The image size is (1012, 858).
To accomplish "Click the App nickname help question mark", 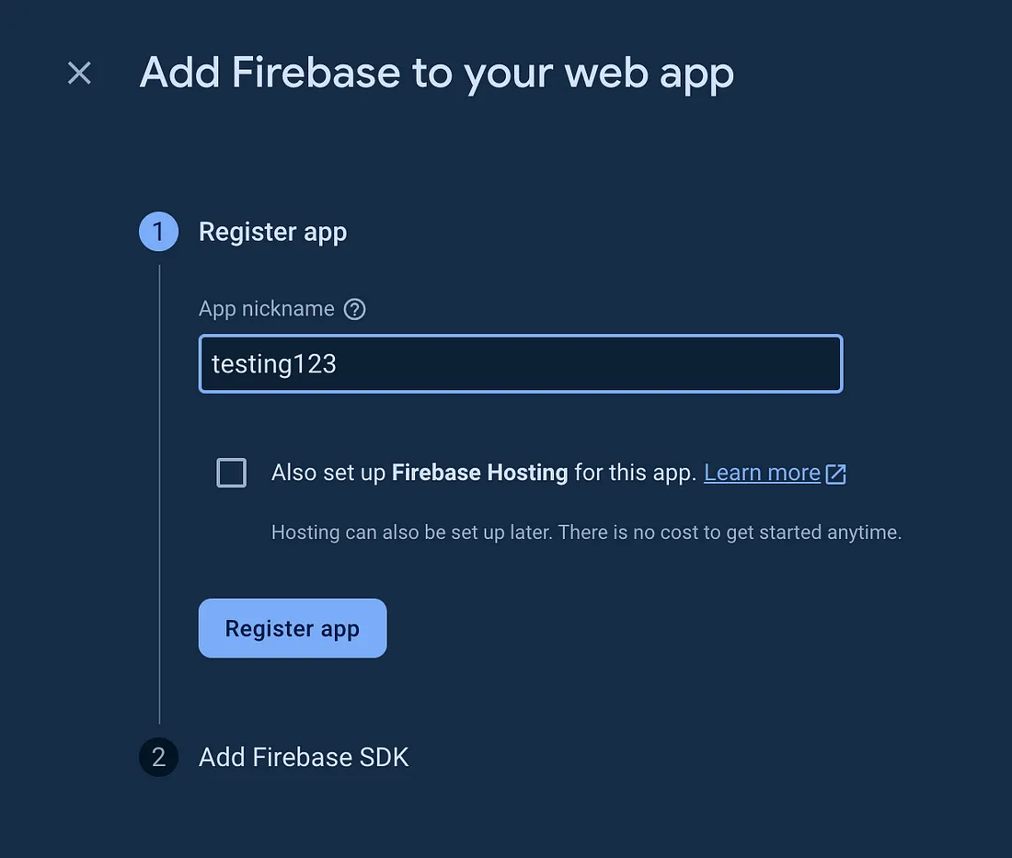I will click(354, 309).
